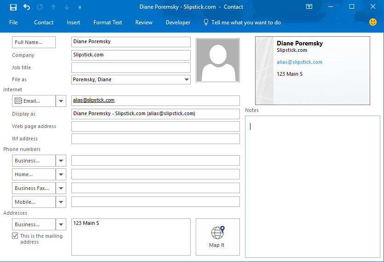Click the Email... address book button
Image resolution: width=384 pixels, height=262 pixels.
[x=34, y=101]
